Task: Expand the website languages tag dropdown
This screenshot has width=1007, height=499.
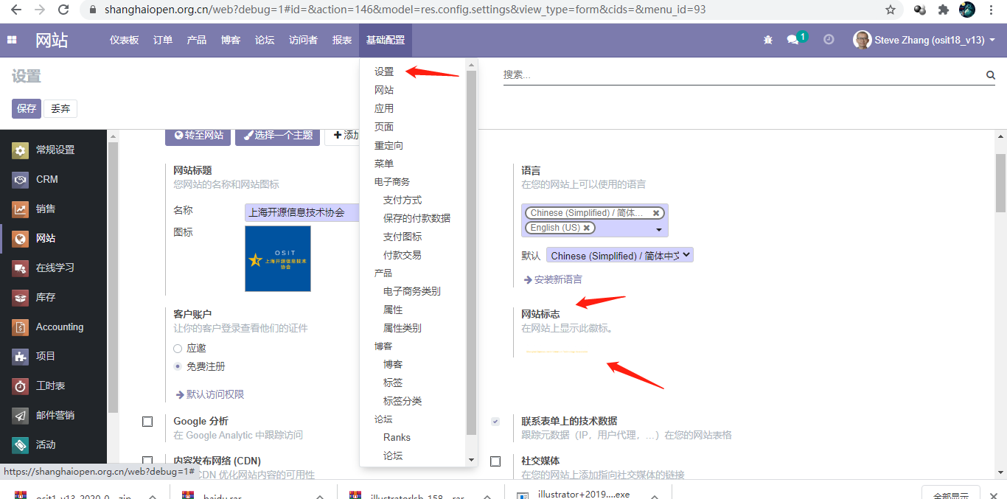Action: click(658, 229)
